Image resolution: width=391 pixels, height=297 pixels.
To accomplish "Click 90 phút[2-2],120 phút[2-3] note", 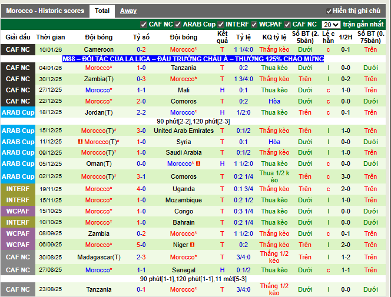I will (193, 122).
